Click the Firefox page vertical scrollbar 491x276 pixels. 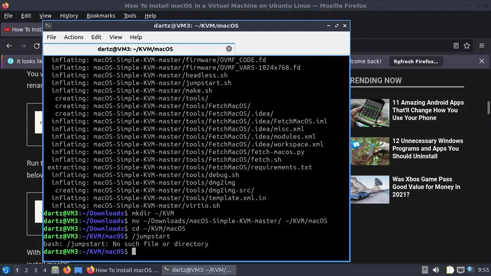(x=488, y=108)
